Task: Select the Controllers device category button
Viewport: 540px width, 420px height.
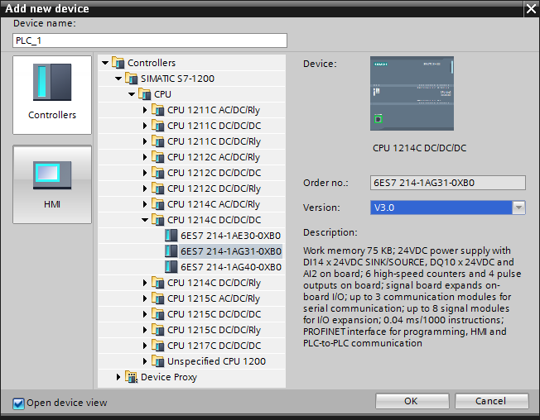Action: click(x=52, y=95)
